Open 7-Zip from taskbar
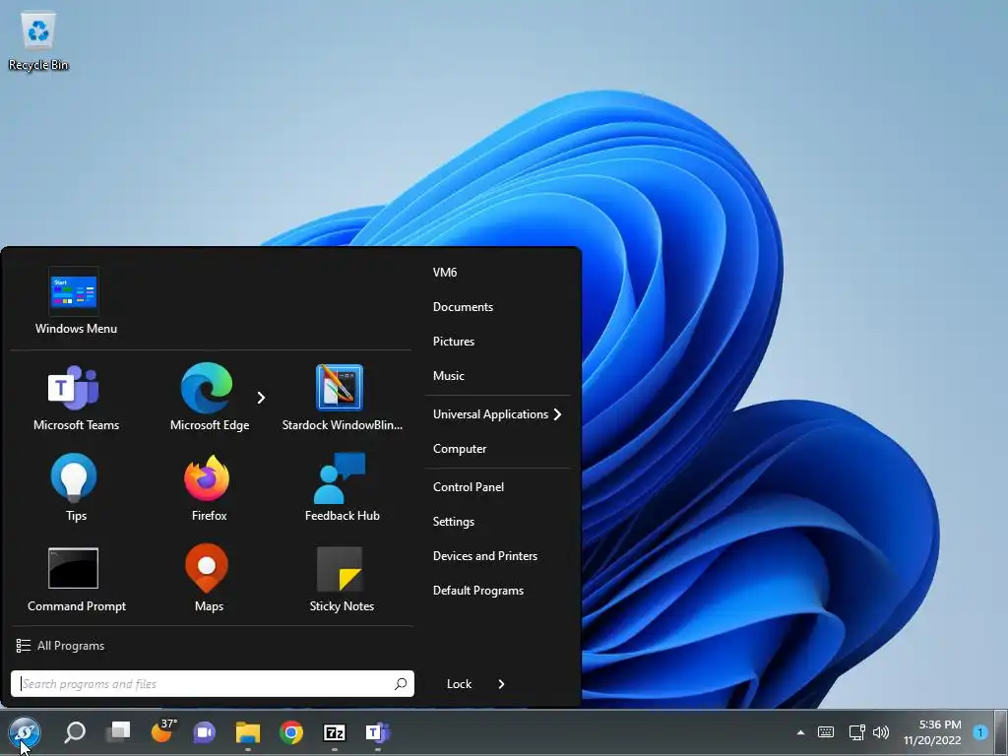 click(x=335, y=732)
